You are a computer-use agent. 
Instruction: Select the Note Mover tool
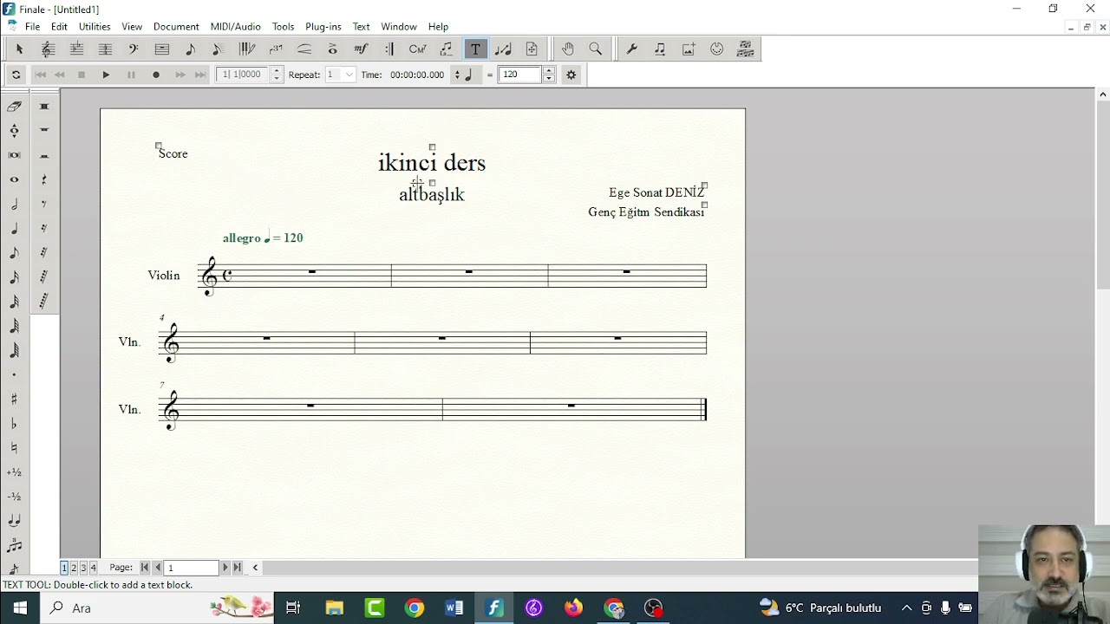pyautogui.click(x=660, y=49)
